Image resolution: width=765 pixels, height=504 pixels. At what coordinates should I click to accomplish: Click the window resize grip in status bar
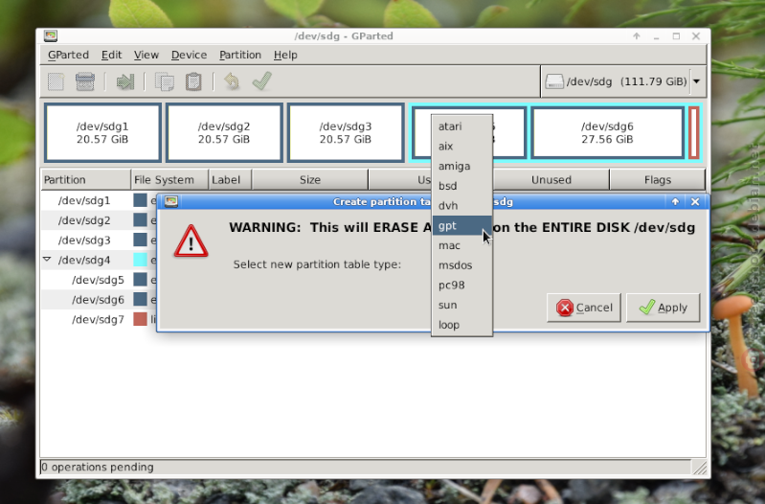700,468
